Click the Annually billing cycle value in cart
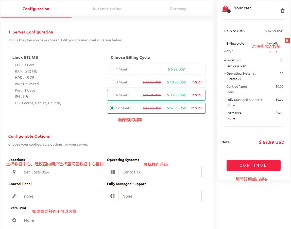This screenshot has height=229, width=291. (272, 43)
